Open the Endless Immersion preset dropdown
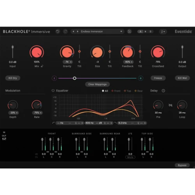 click(101, 32)
